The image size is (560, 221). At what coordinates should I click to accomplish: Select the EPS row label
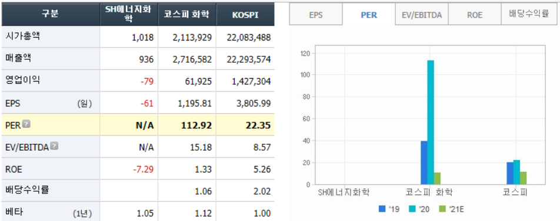pos(12,104)
